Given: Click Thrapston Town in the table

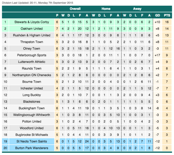Looking at the screenshot, I should [32, 42].
